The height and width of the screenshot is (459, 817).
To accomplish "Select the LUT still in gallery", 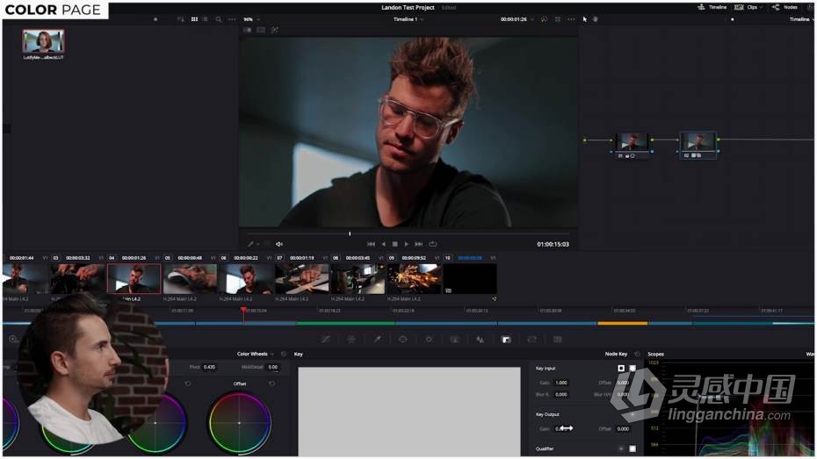I will 43,40.
